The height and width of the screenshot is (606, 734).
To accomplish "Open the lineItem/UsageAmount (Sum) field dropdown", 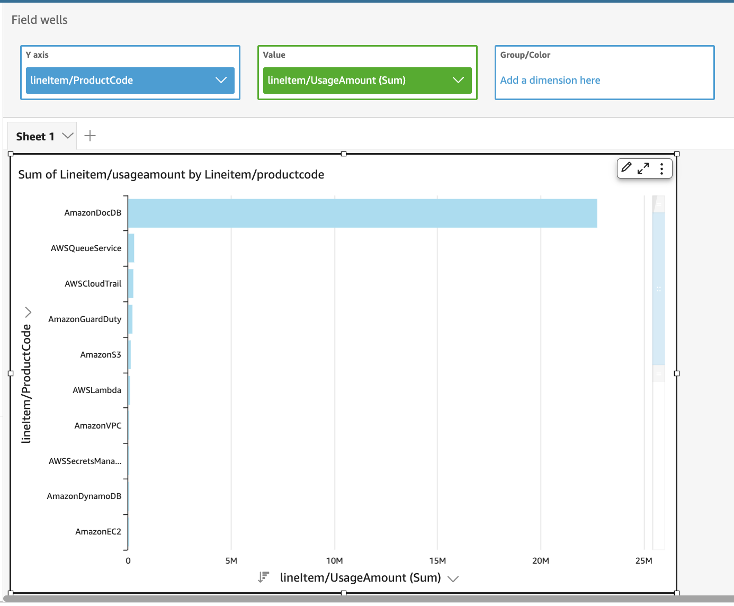I will (x=459, y=80).
